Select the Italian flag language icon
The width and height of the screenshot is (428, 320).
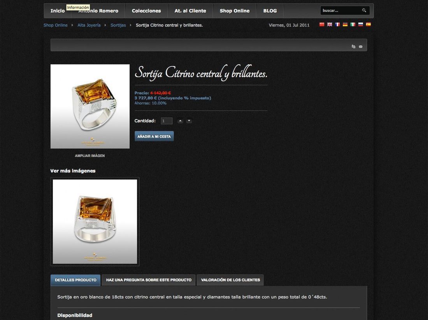(353, 25)
